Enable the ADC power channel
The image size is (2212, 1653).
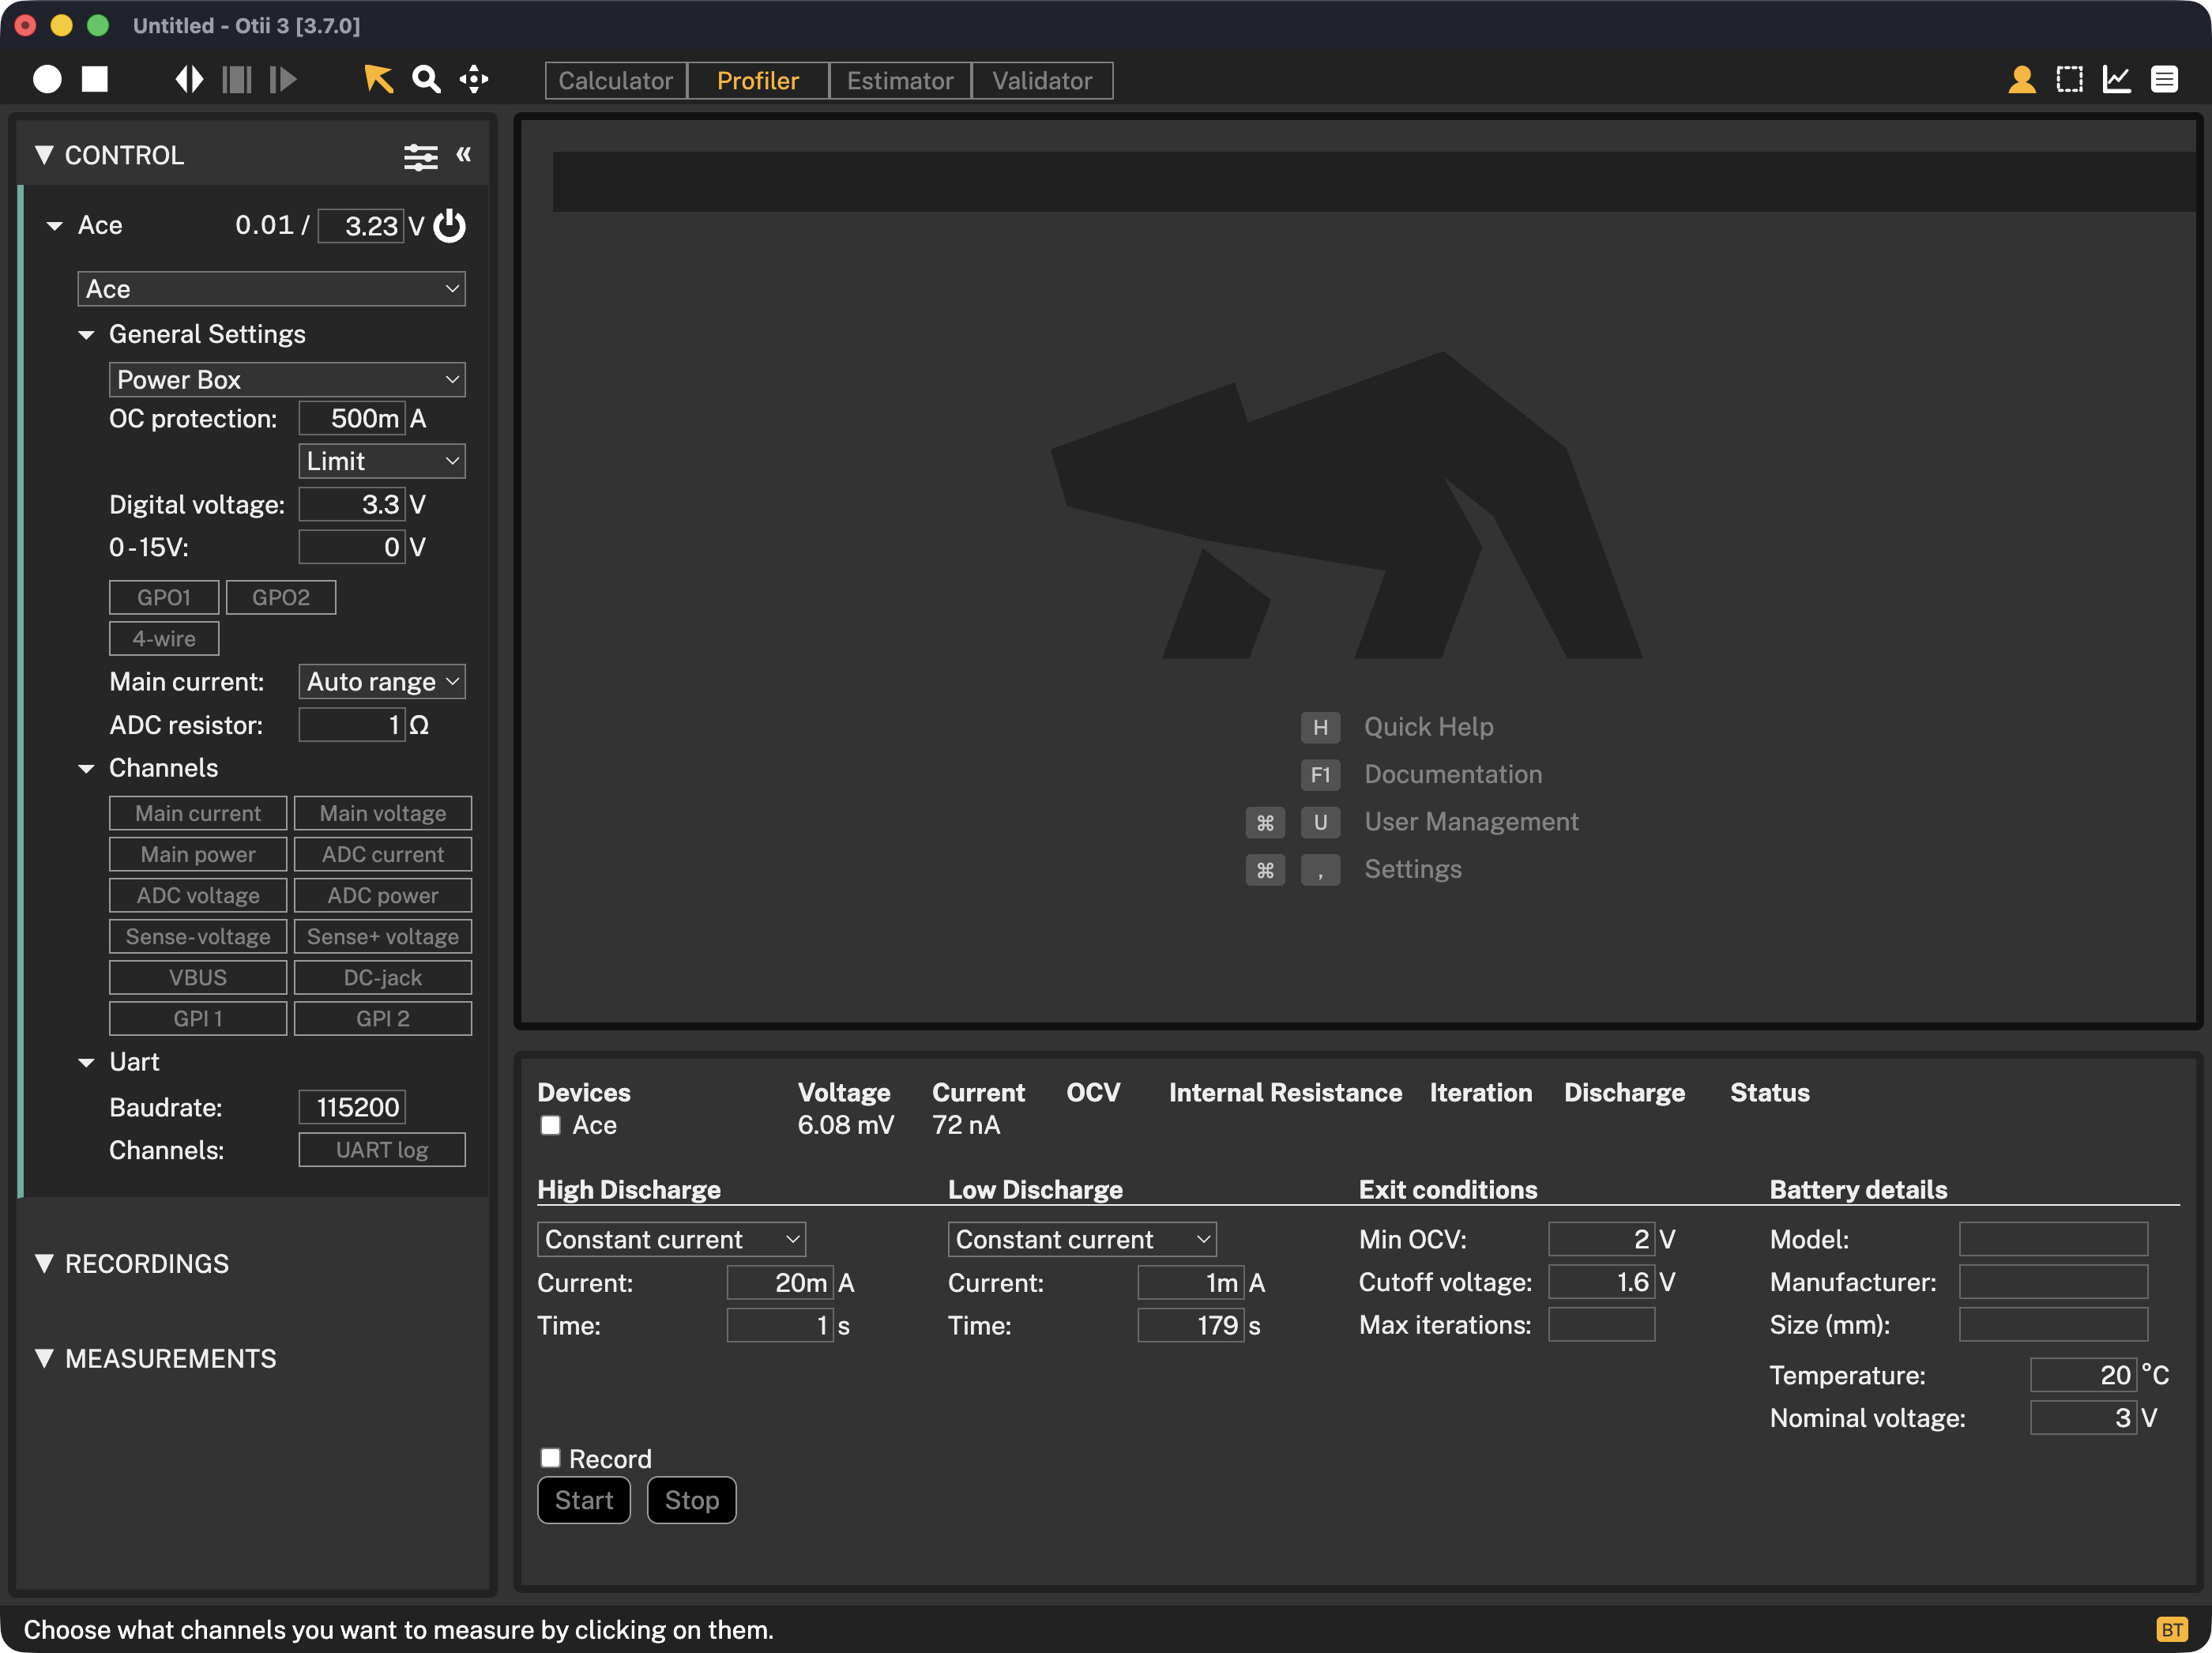pos(383,895)
